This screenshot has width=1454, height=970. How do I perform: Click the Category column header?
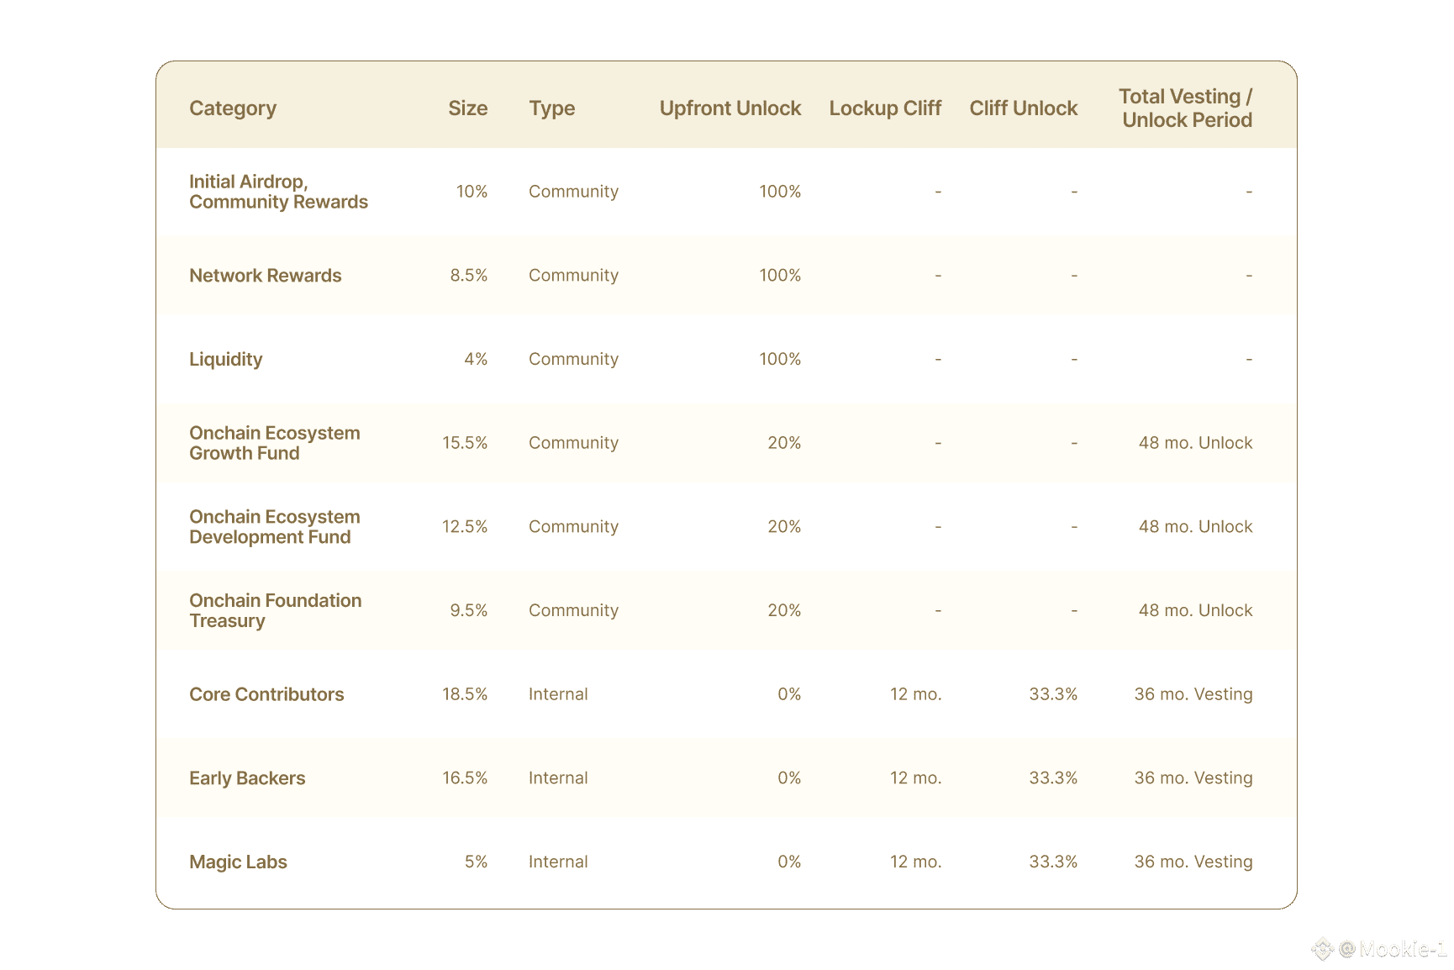[233, 108]
